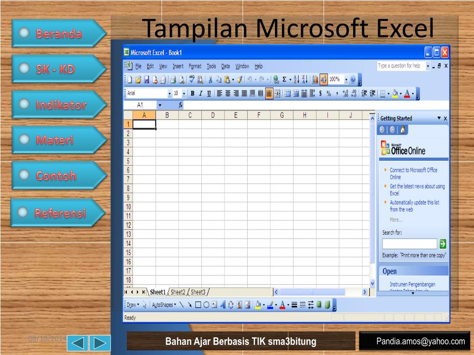Viewport: 474px width, 355px height.
Task: Run the Spelling check (ABC) icon
Action: (192, 80)
